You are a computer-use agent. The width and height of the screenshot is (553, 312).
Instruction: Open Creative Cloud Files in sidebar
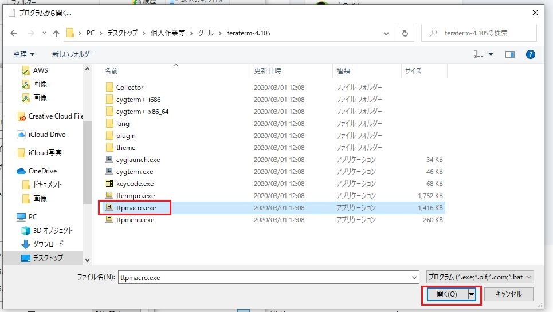[50, 116]
